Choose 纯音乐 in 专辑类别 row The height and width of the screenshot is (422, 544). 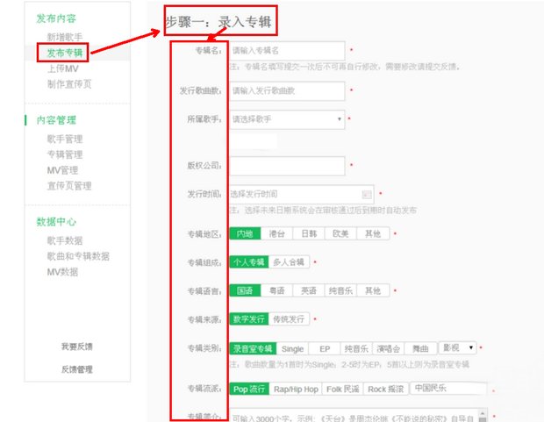[x=356, y=348]
